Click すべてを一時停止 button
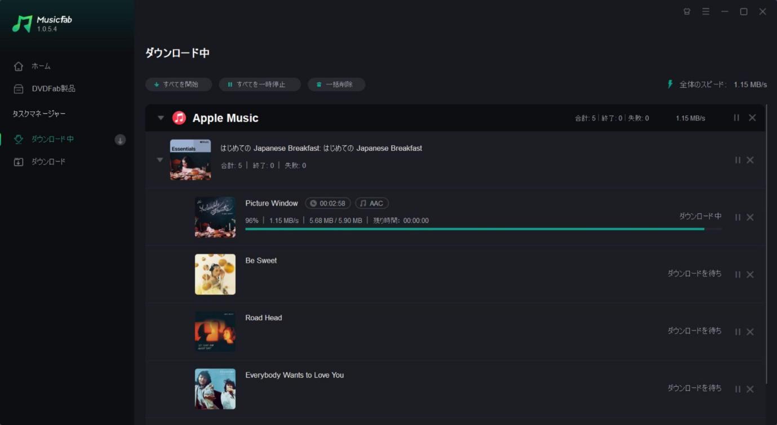This screenshot has width=777, height=425. click(260, 84)
